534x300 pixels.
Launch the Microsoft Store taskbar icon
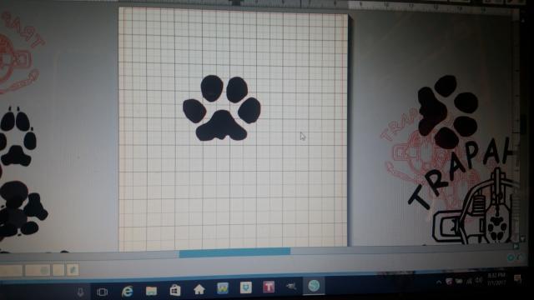(x=175, y=290)
